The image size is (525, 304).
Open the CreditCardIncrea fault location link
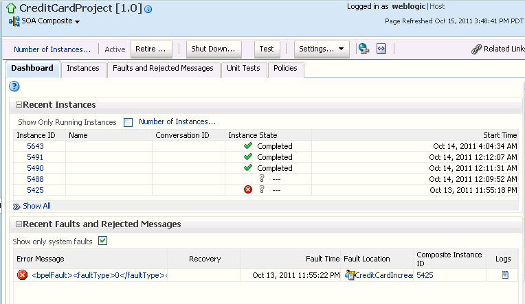(384, 275)
